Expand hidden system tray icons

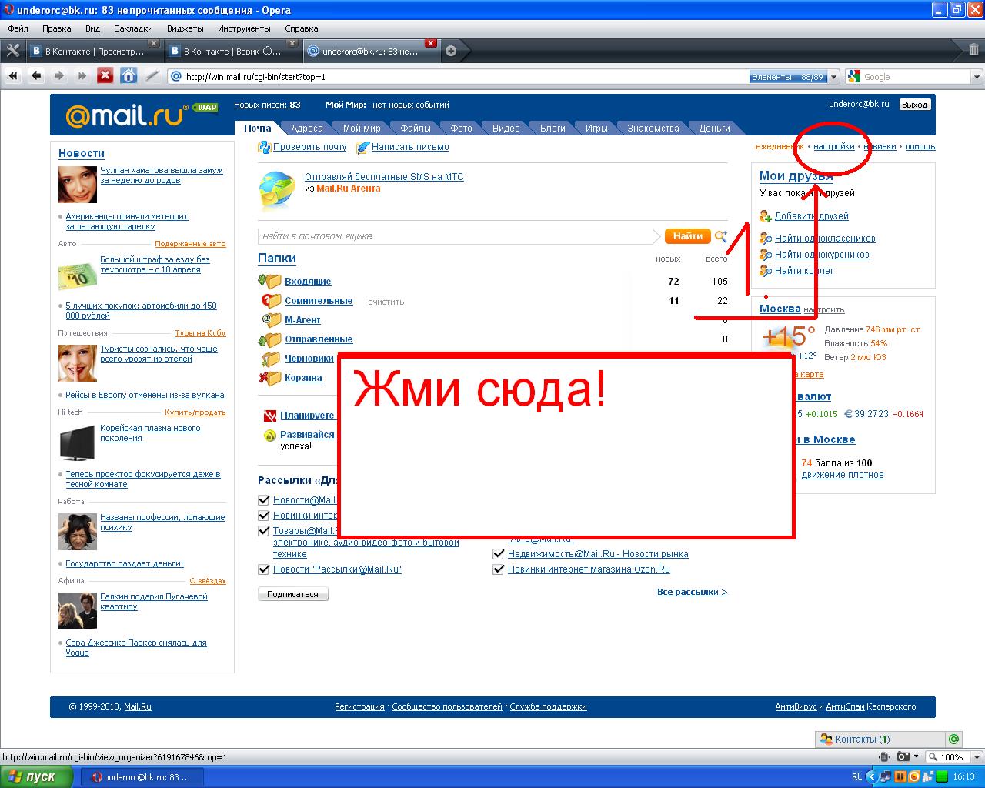(x=872, y=776)
